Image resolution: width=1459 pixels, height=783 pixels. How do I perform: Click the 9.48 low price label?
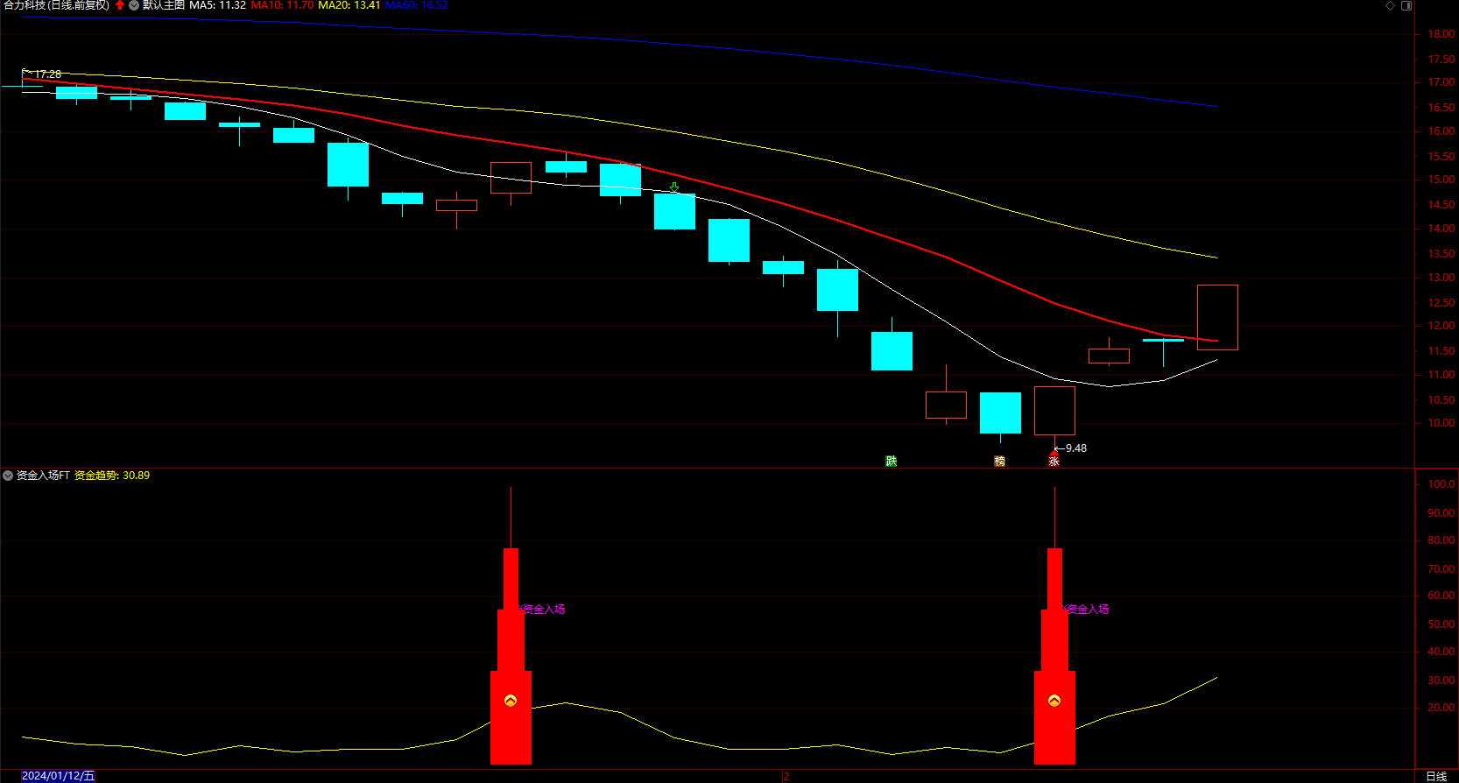tap(1076, 448)
